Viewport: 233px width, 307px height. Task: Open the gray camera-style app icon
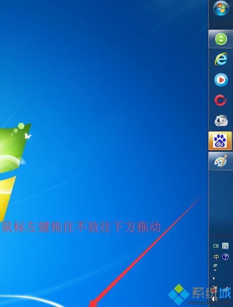click(221, 120)
